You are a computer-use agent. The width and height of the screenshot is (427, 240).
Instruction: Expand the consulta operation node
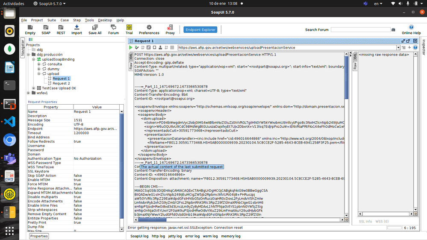pos(39,64)
